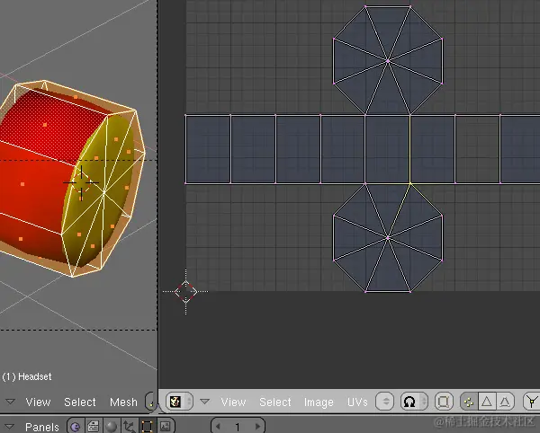Select the highlighted yellow UV vertex
The width and height of the screenshot is (540, 433).
pos(410,183)
